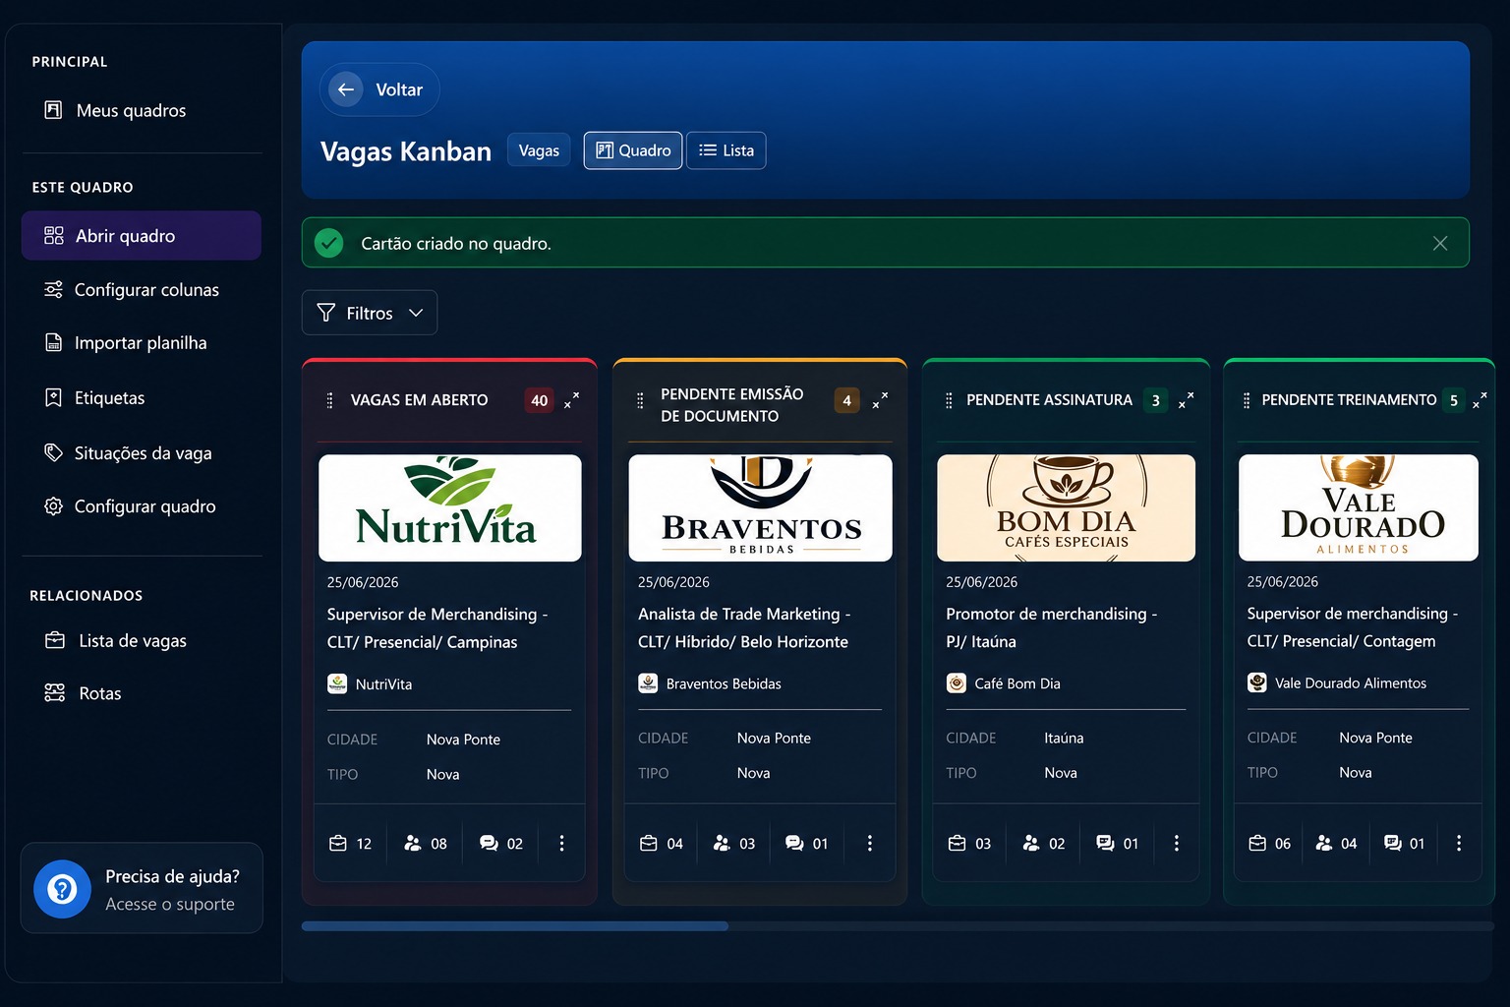
Task: Click 'Itaúna' city value on Bom Dia card
Action: [x=1064, y=738]
